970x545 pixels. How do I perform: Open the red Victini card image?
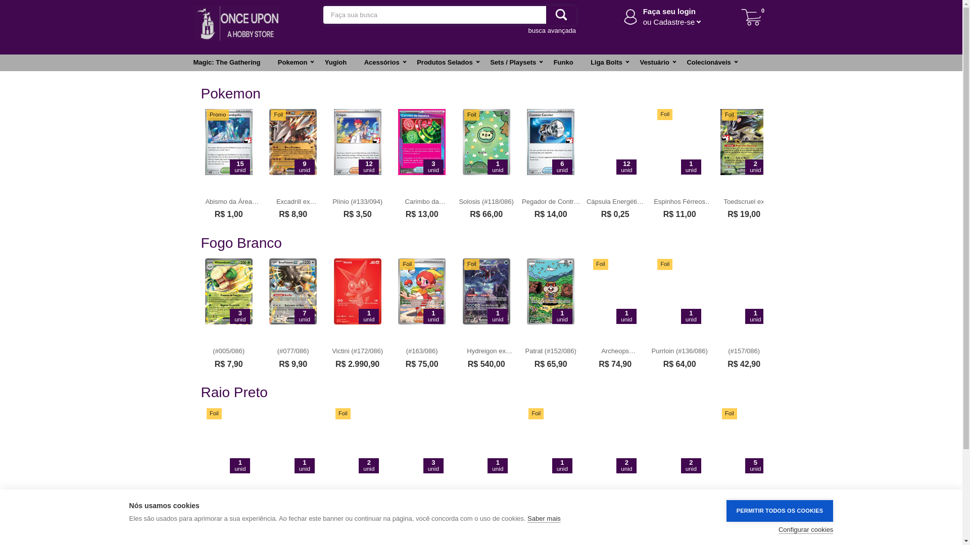pos(357,292)
